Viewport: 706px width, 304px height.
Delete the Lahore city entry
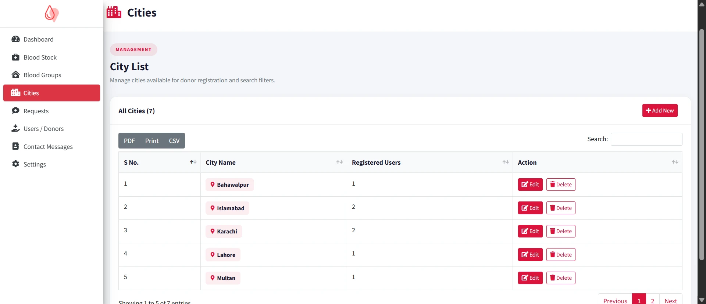561,255
